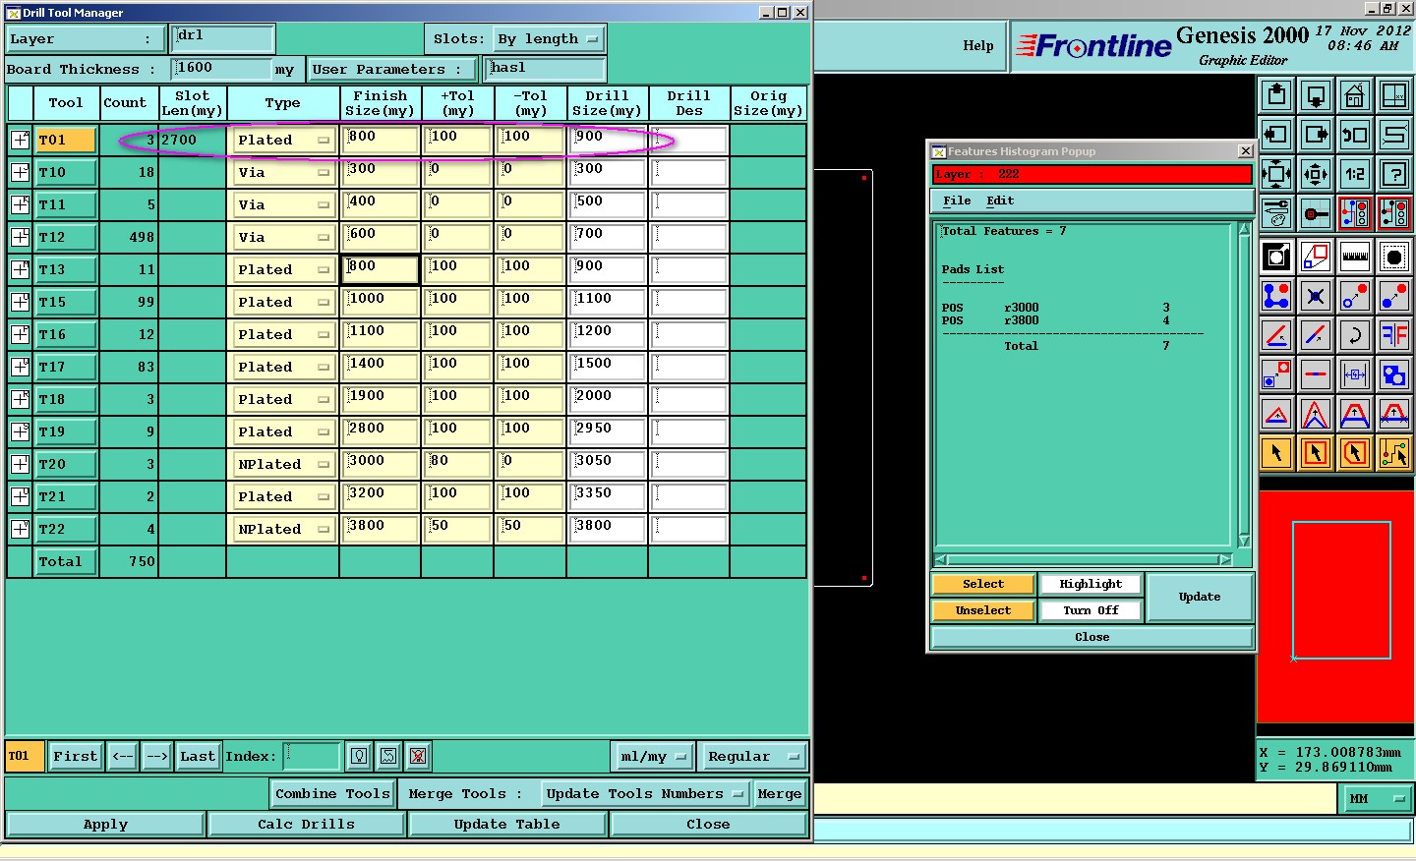
Task: Click the red X icon in navigation bar
Action: (418, 756)
